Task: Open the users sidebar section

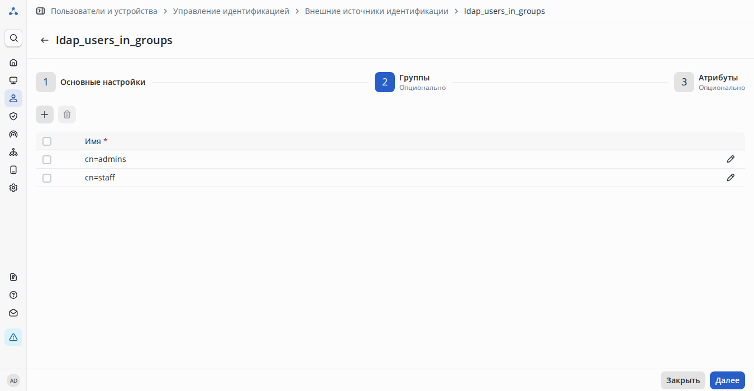Action: [13, 98]
